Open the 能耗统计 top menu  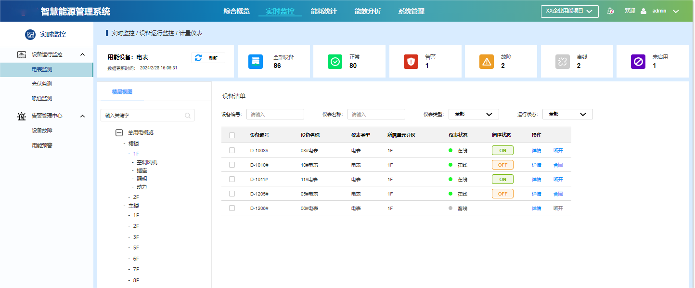pos(324,11)
